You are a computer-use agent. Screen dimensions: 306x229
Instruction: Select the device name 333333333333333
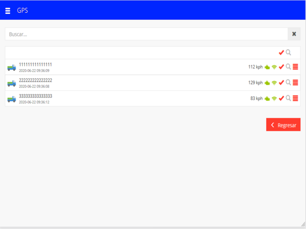(35, 96)
